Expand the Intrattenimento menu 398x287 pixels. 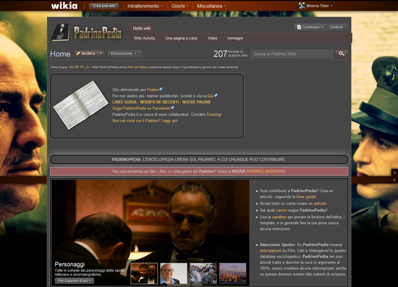coord(145,6)
